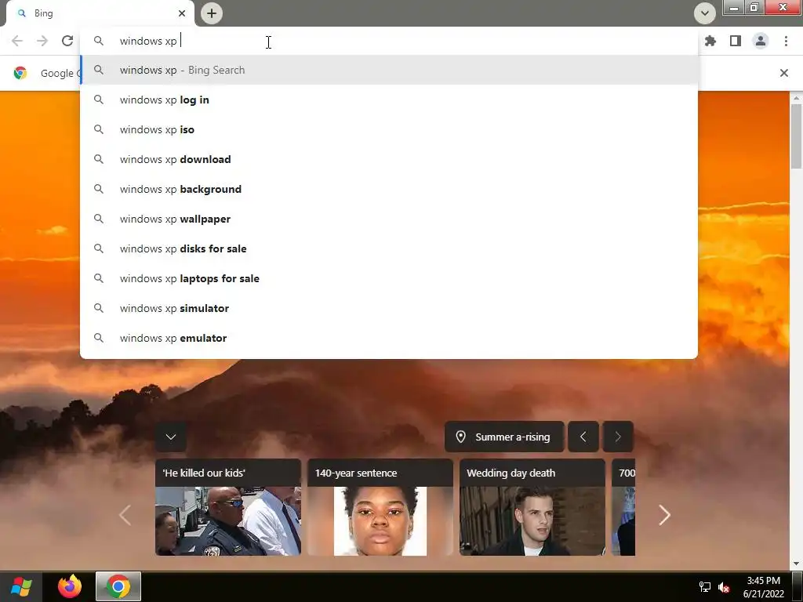The height and width of the screenshot is (602, 803).
Task: Open the Windows Start menu
Action: [x=21, y=586]
